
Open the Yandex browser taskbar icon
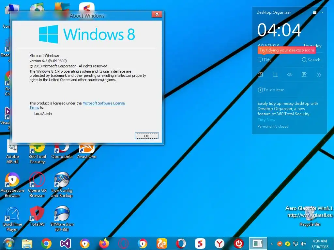point(220,243)
